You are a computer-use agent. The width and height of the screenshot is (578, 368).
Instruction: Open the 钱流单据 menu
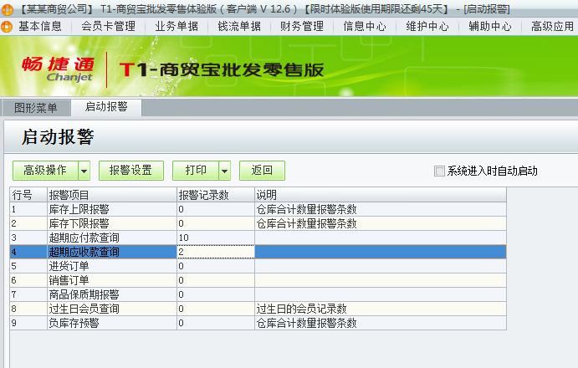(x=239, y=27)
